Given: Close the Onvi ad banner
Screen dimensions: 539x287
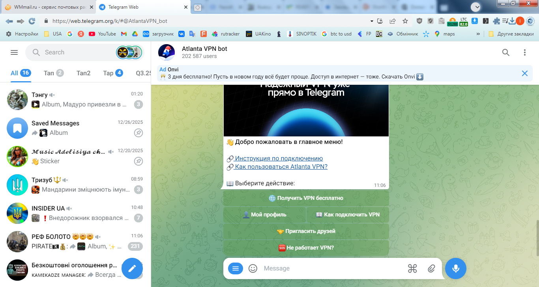Looking at the screenshot, I should (525, 73).
